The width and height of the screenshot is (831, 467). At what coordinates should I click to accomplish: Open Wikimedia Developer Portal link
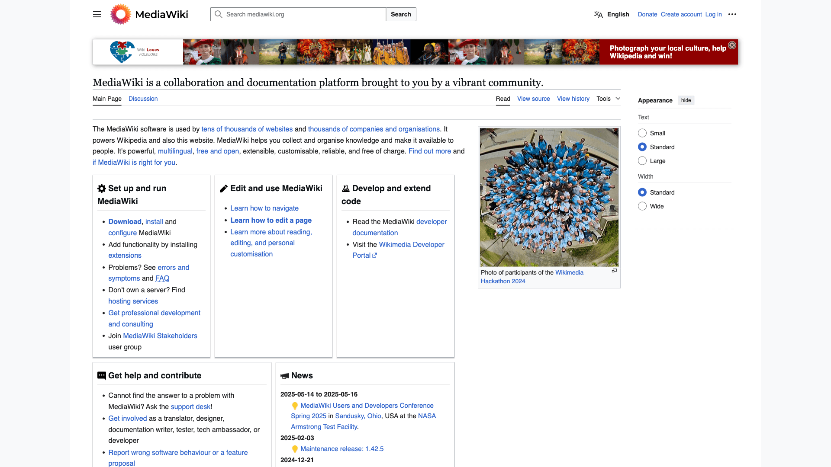(399, 250)
